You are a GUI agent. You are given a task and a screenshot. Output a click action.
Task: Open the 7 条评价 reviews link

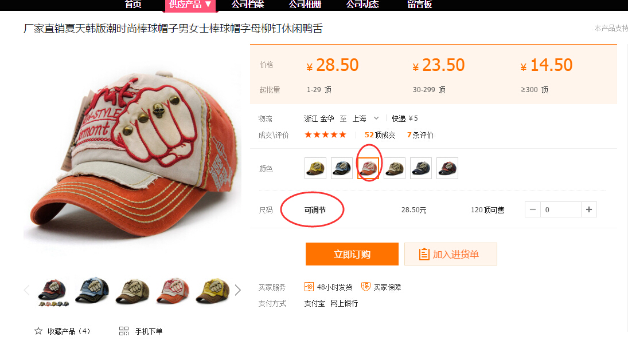(x=420, y=135)
